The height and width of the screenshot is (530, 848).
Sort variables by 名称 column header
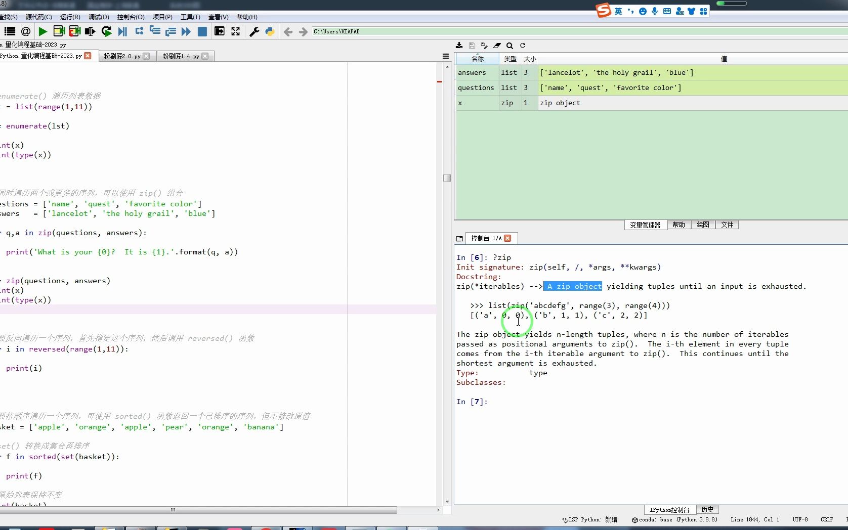[x=477, y=59]
